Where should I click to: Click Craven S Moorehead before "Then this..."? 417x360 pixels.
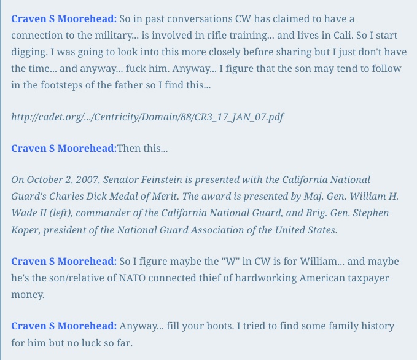click(x=64, y=148)
